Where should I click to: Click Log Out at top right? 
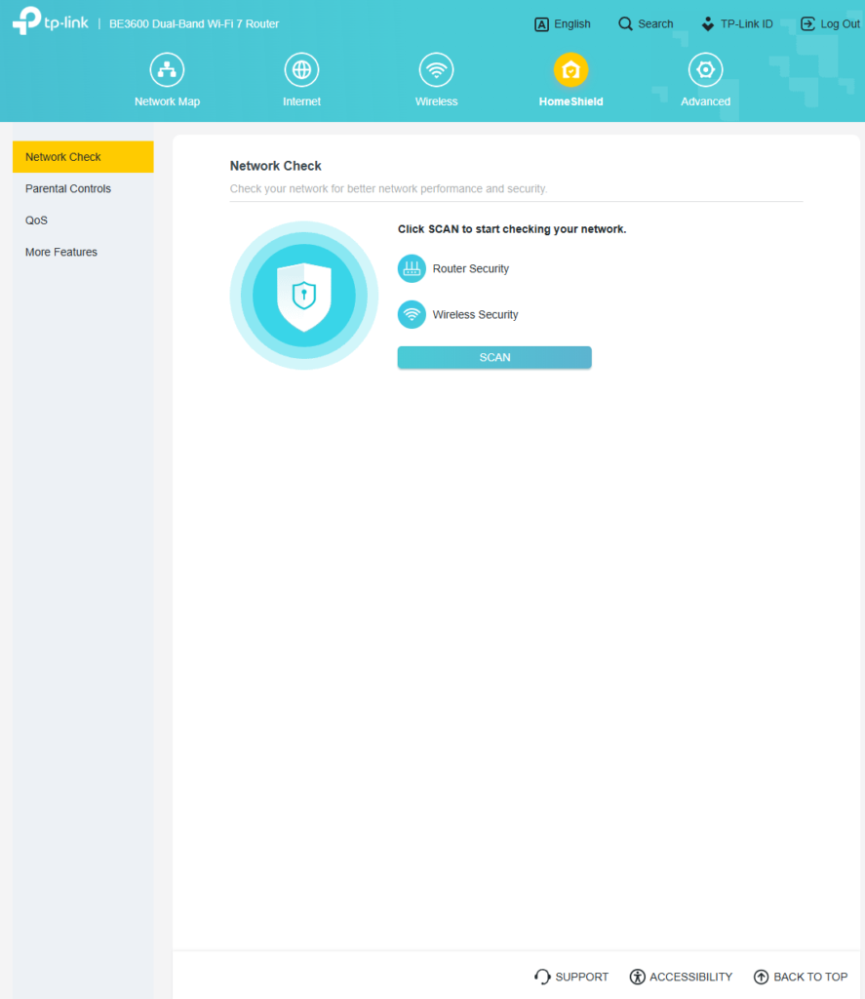point(830,23)
